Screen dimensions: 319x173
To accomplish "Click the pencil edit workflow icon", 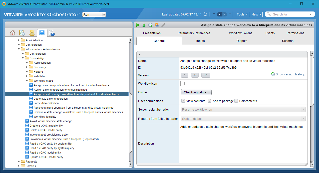I will [x=163, y=25].
